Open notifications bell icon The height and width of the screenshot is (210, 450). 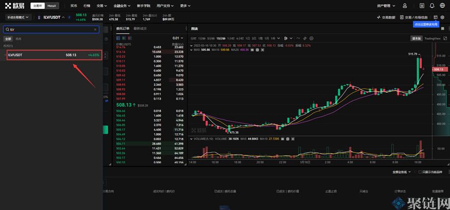tap(432, 6)
